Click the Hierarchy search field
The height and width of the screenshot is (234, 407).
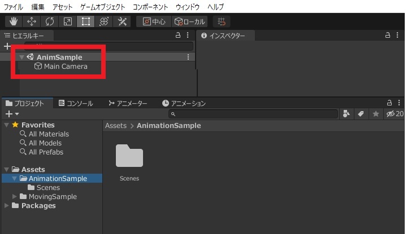click(109, 46)
